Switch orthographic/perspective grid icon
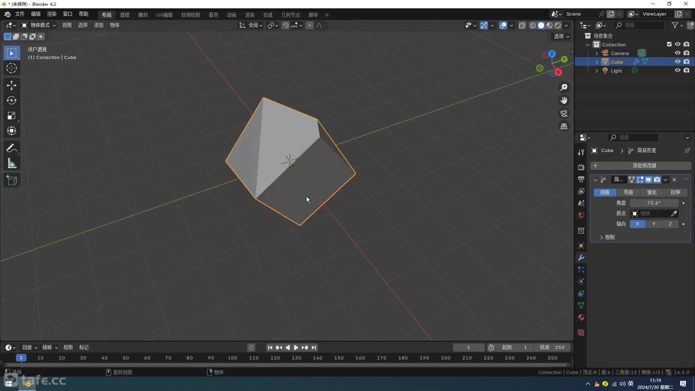 (x=564, y=126)
